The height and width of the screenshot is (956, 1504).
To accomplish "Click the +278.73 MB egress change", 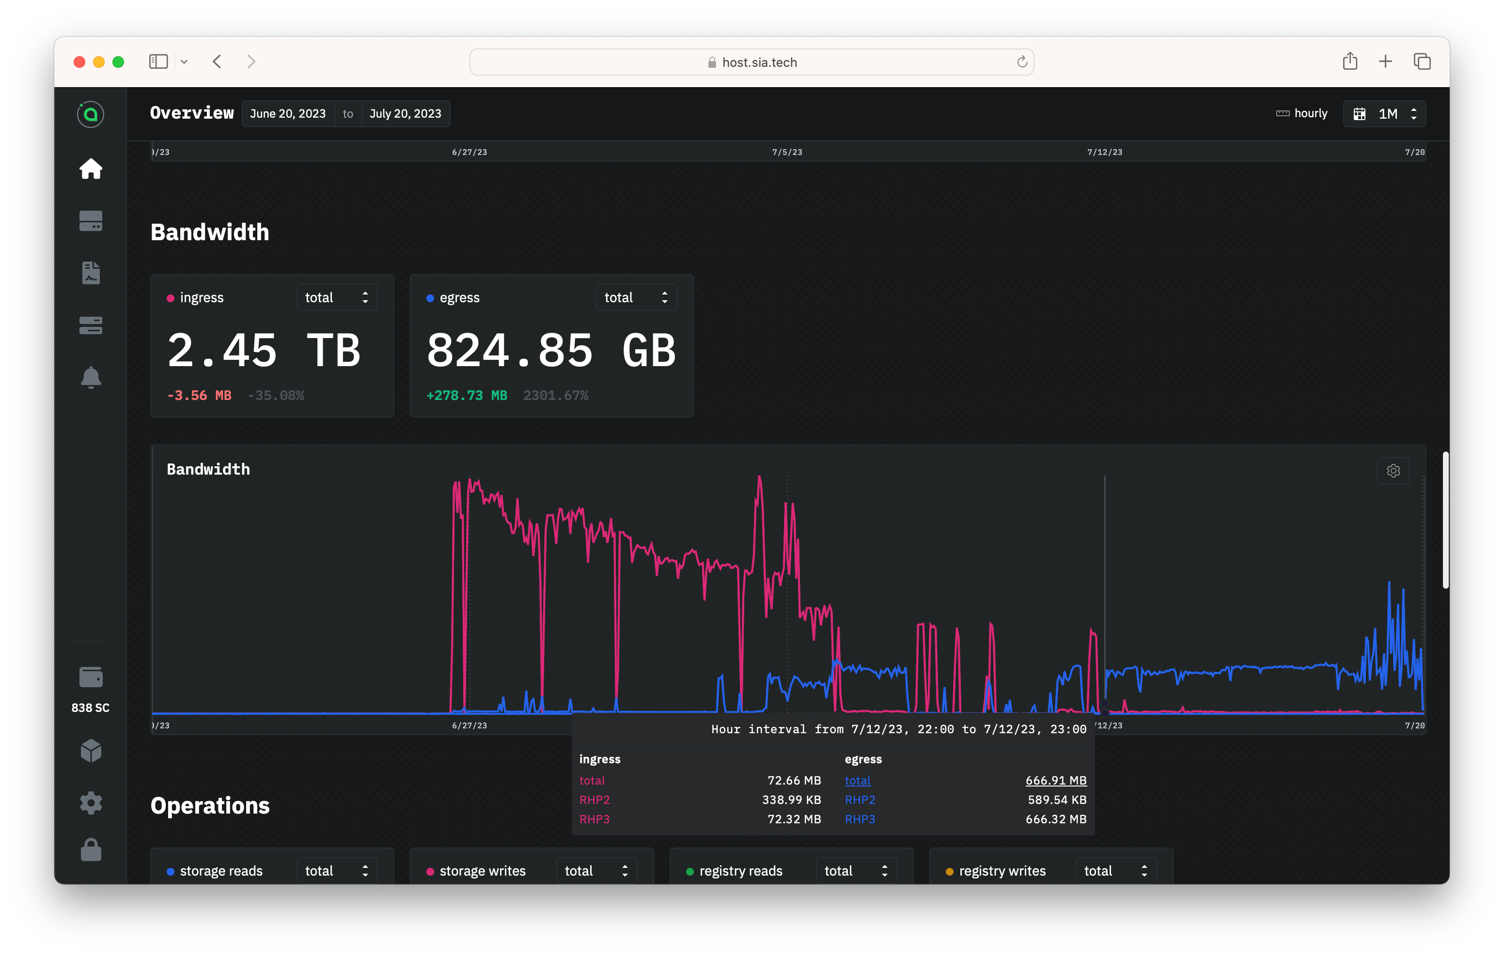I will [x=467, y=395].
